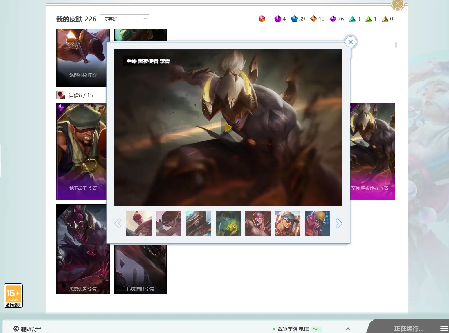Play the 至臻 黑夜使者 李青 preview video
This screenshot has width=449, height=333.
click(228, 127)
